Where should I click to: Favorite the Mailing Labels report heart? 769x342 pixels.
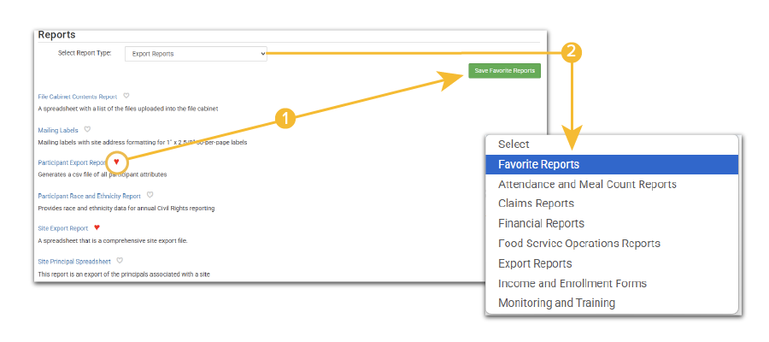(x=87, y=129)
